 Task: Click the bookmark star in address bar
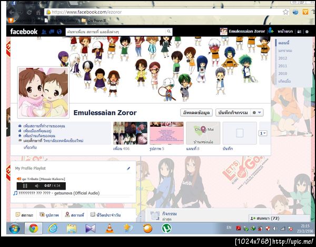point(285,12)
